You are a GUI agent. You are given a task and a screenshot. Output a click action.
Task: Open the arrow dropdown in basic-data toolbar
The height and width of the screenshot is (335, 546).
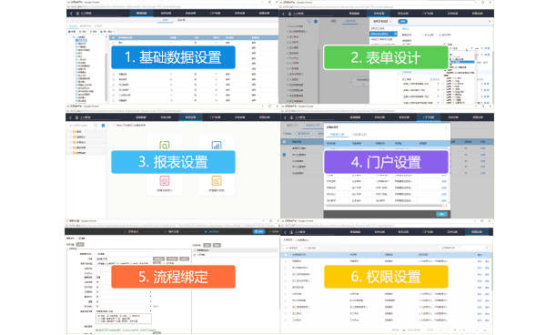click(114, 32)
